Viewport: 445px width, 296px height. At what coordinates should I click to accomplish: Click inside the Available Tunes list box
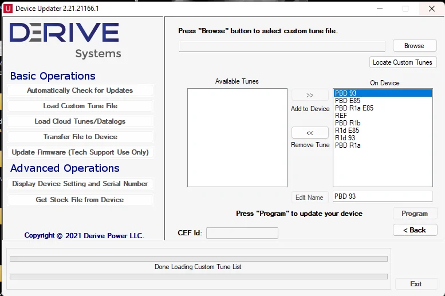[237, 137]
